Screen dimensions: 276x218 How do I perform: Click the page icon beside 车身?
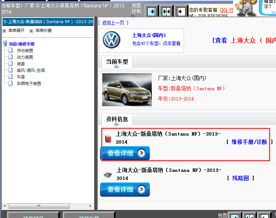point(11,77)
